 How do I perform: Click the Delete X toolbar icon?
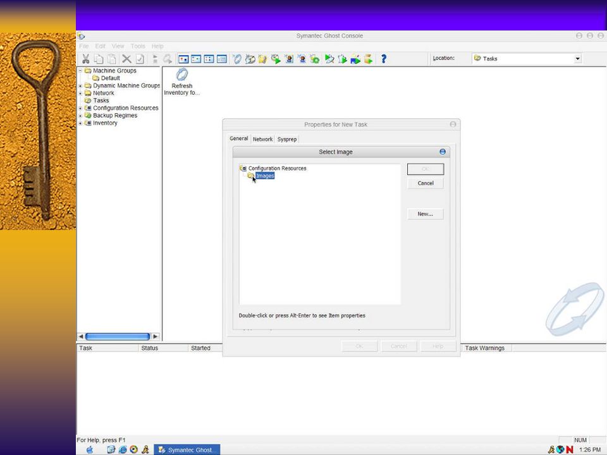click(126, 59)
